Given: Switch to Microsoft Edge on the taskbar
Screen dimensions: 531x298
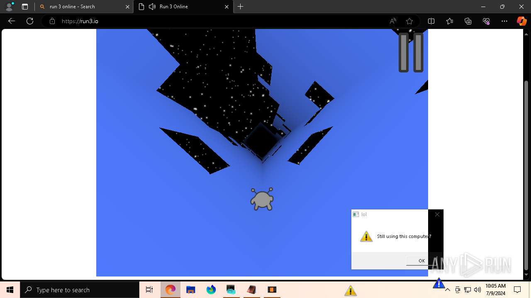Looking at the screenshot, I should coord(171,290).
